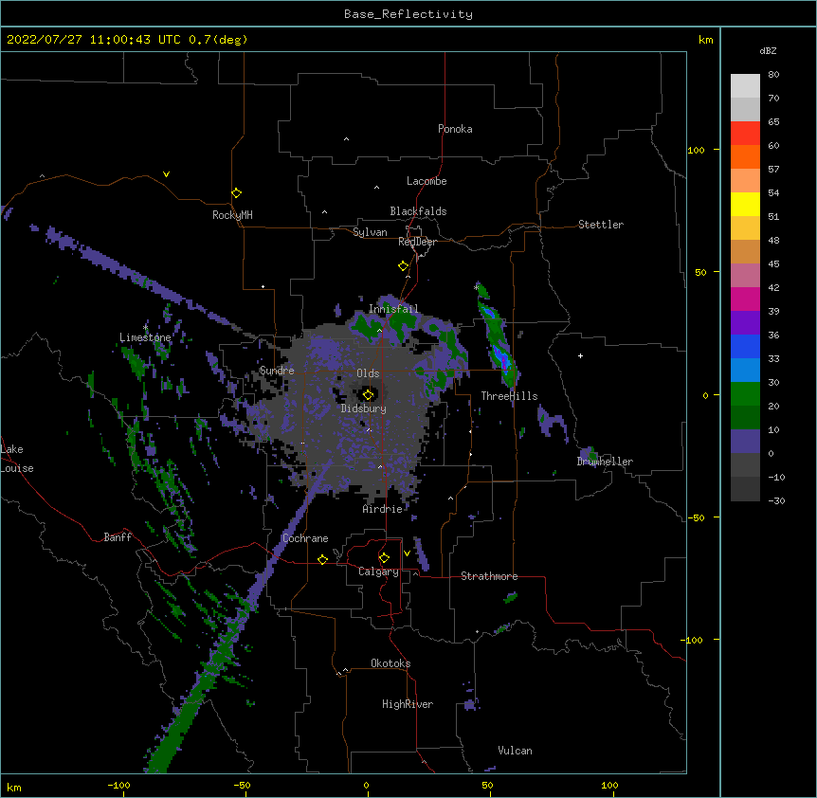This screenshot has height=798, width=817.
Task: Select the yellow V marker beside Calgary's diamond
Action: 407,553
